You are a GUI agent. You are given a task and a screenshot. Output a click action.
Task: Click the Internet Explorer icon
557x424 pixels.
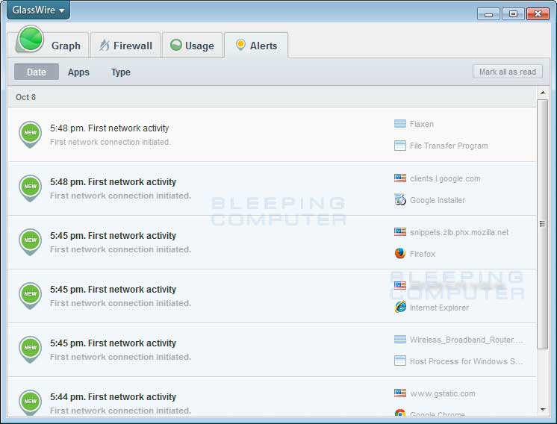point(400,308)
